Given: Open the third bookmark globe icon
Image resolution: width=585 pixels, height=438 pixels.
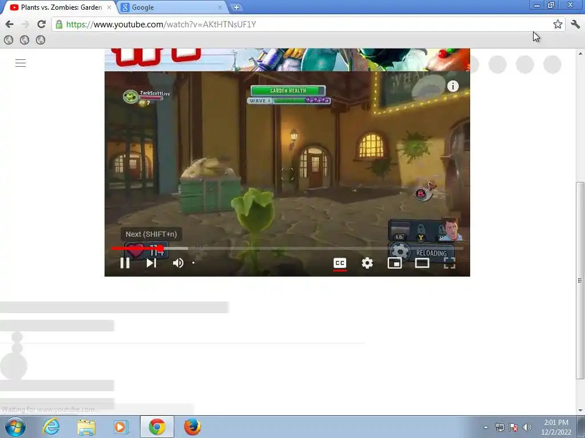Looking at the screenshot, I should coord(41,40).
